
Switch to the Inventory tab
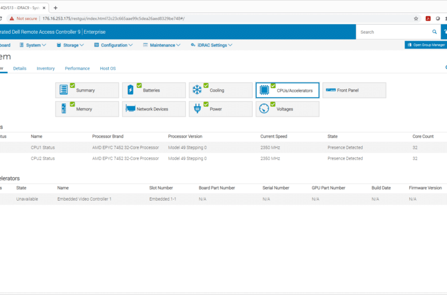pos(46,68)
